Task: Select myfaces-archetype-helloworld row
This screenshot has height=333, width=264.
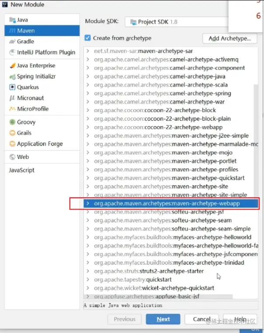Action: 171,237
